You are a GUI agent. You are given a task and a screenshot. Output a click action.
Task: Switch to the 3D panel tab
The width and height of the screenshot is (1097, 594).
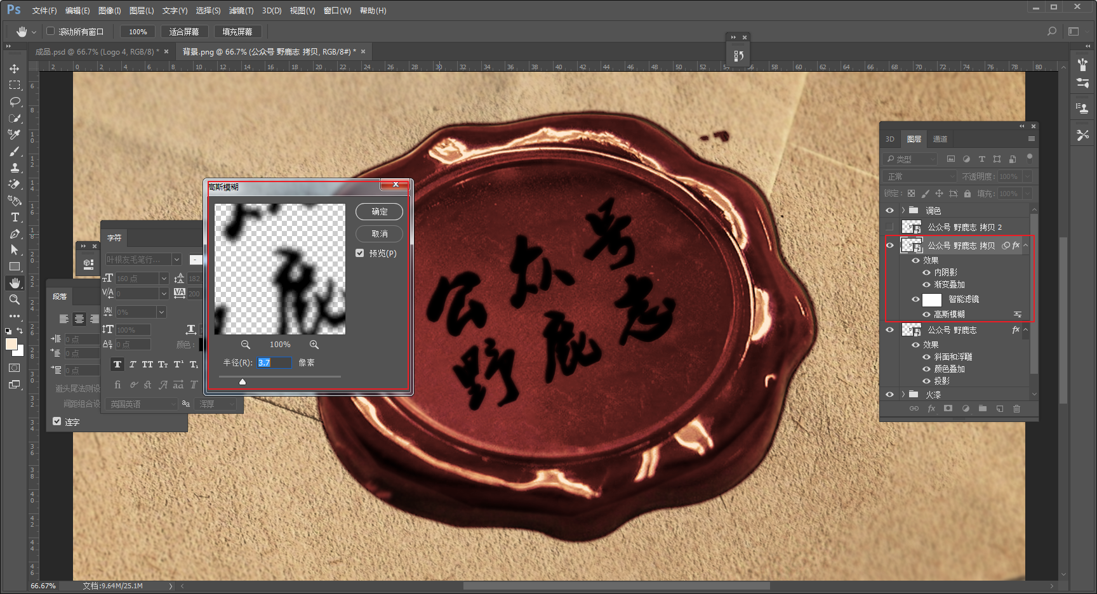890,139
